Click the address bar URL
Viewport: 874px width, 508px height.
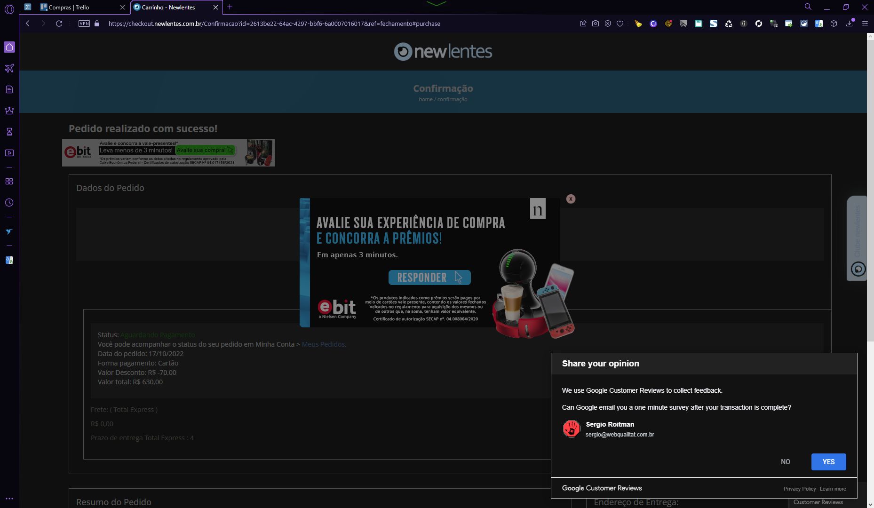pyautogui.click(x=274, y=24)
